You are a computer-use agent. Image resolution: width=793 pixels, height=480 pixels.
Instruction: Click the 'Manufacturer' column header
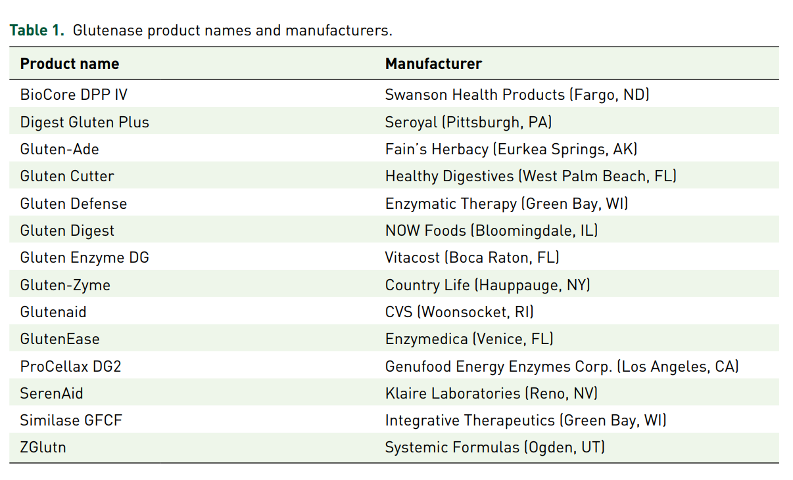[x=433, y=64]
